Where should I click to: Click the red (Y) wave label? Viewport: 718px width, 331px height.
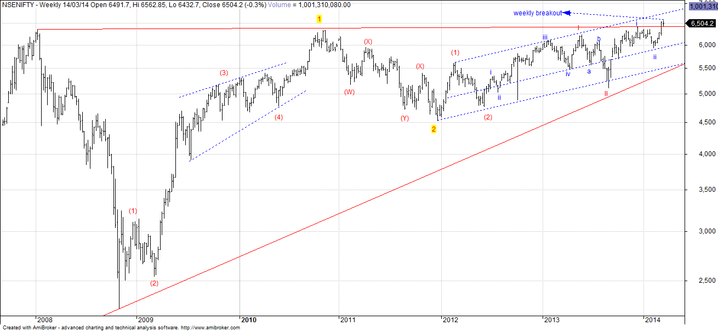point(404,118)
